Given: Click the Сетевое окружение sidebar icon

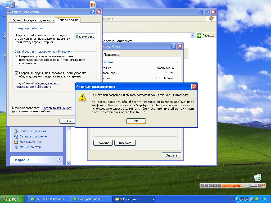Looking at the screenshot, I should pyautogui.click(x=16, y=137).
